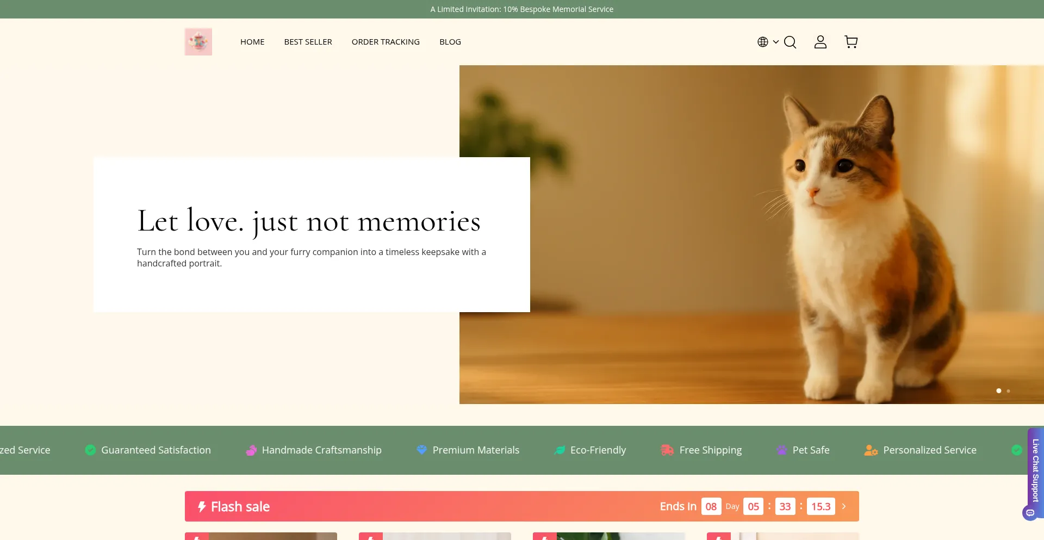Click the globe language icon
The image size is (1044, 540).
[x=762, y=42]
